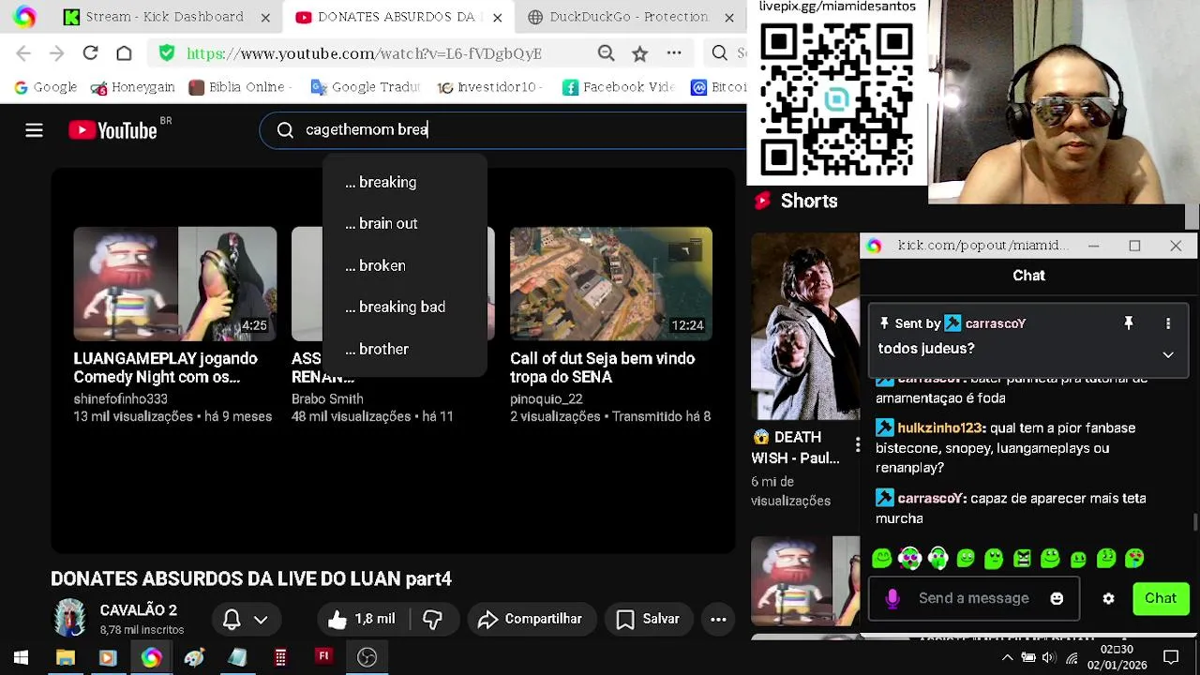The image size is (1200, 675).
Task: Like the video with thumbs up
Action: click(x=362, y=619)
